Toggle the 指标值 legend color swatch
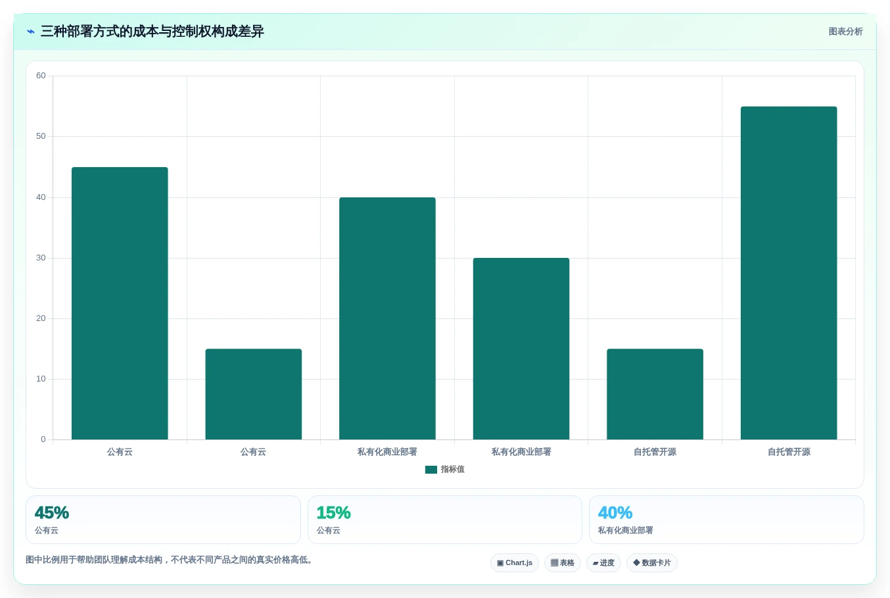This screenshot has width=890, height=598. click(431, 470)
